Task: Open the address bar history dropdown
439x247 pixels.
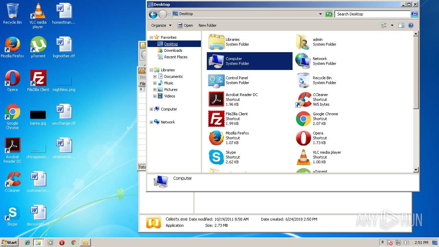Action: pos(320,14)
